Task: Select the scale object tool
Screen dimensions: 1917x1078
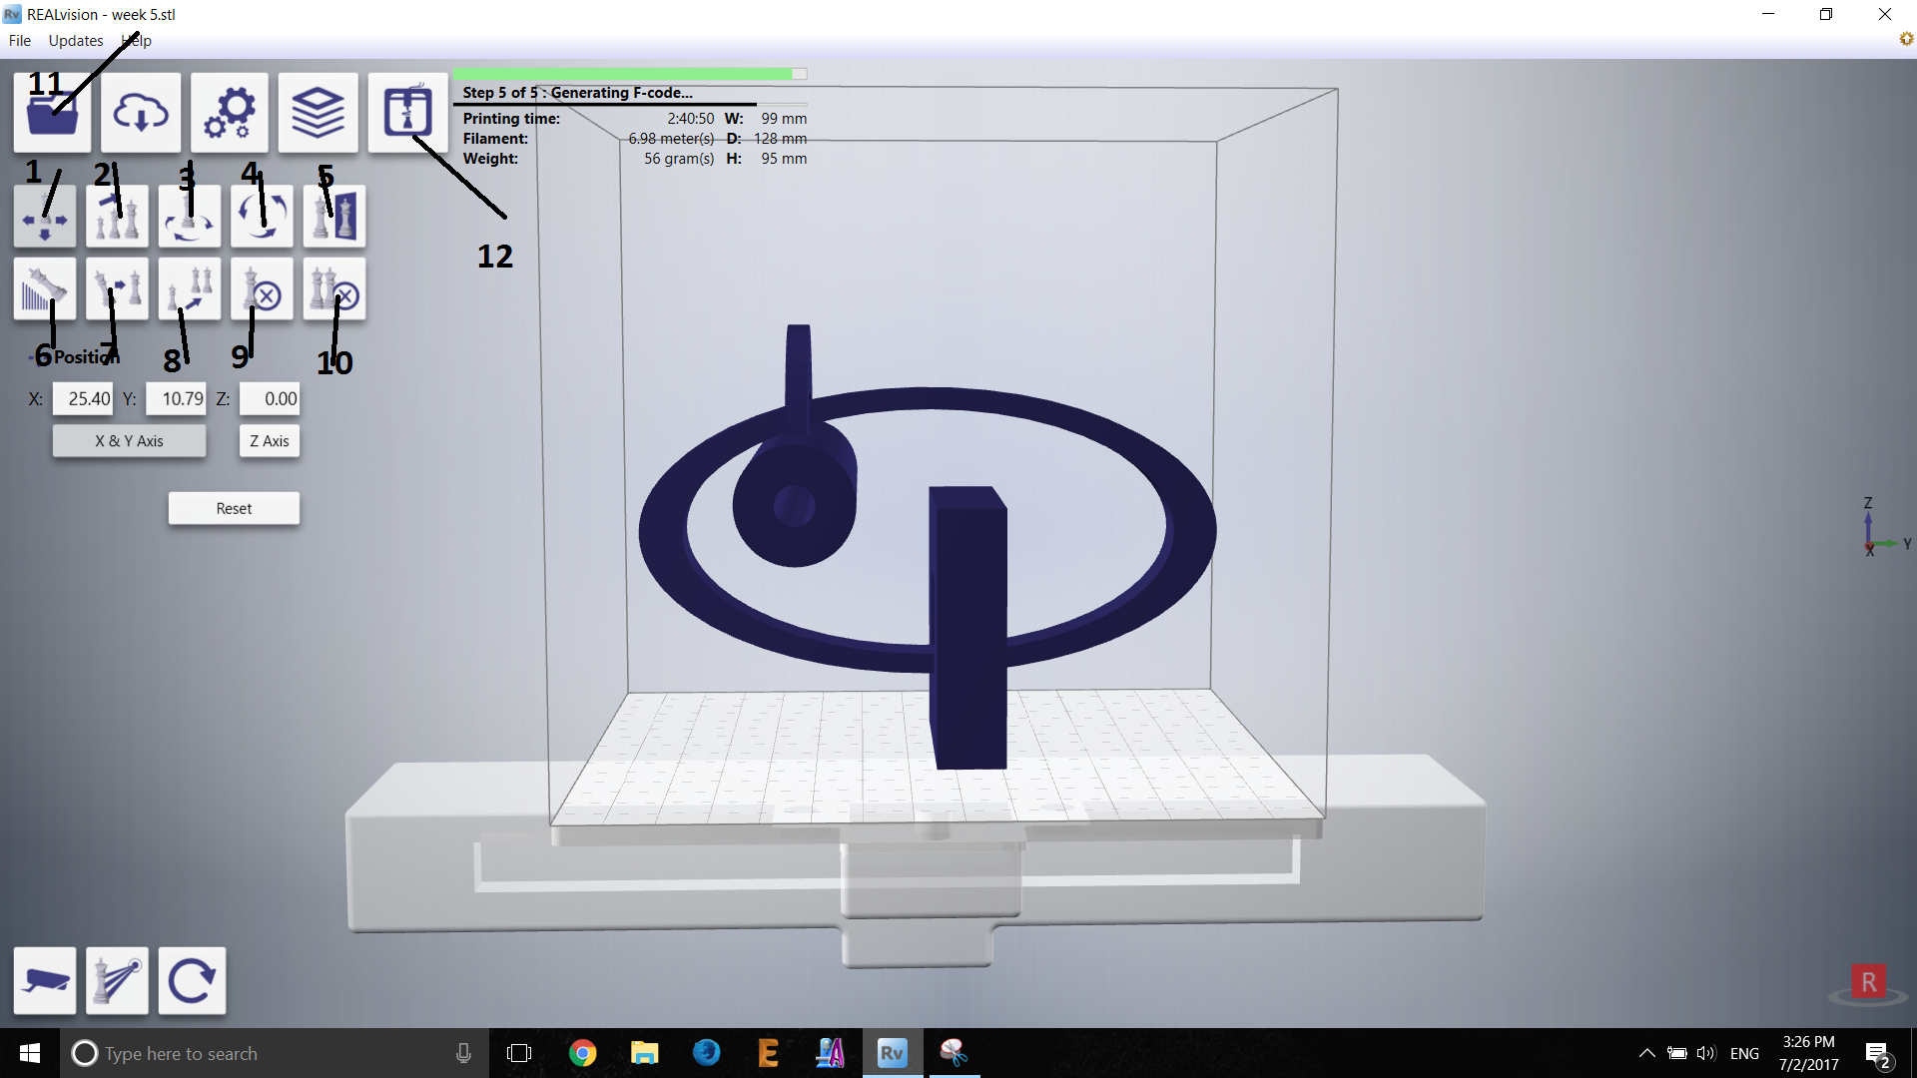Action: (117, 217)
